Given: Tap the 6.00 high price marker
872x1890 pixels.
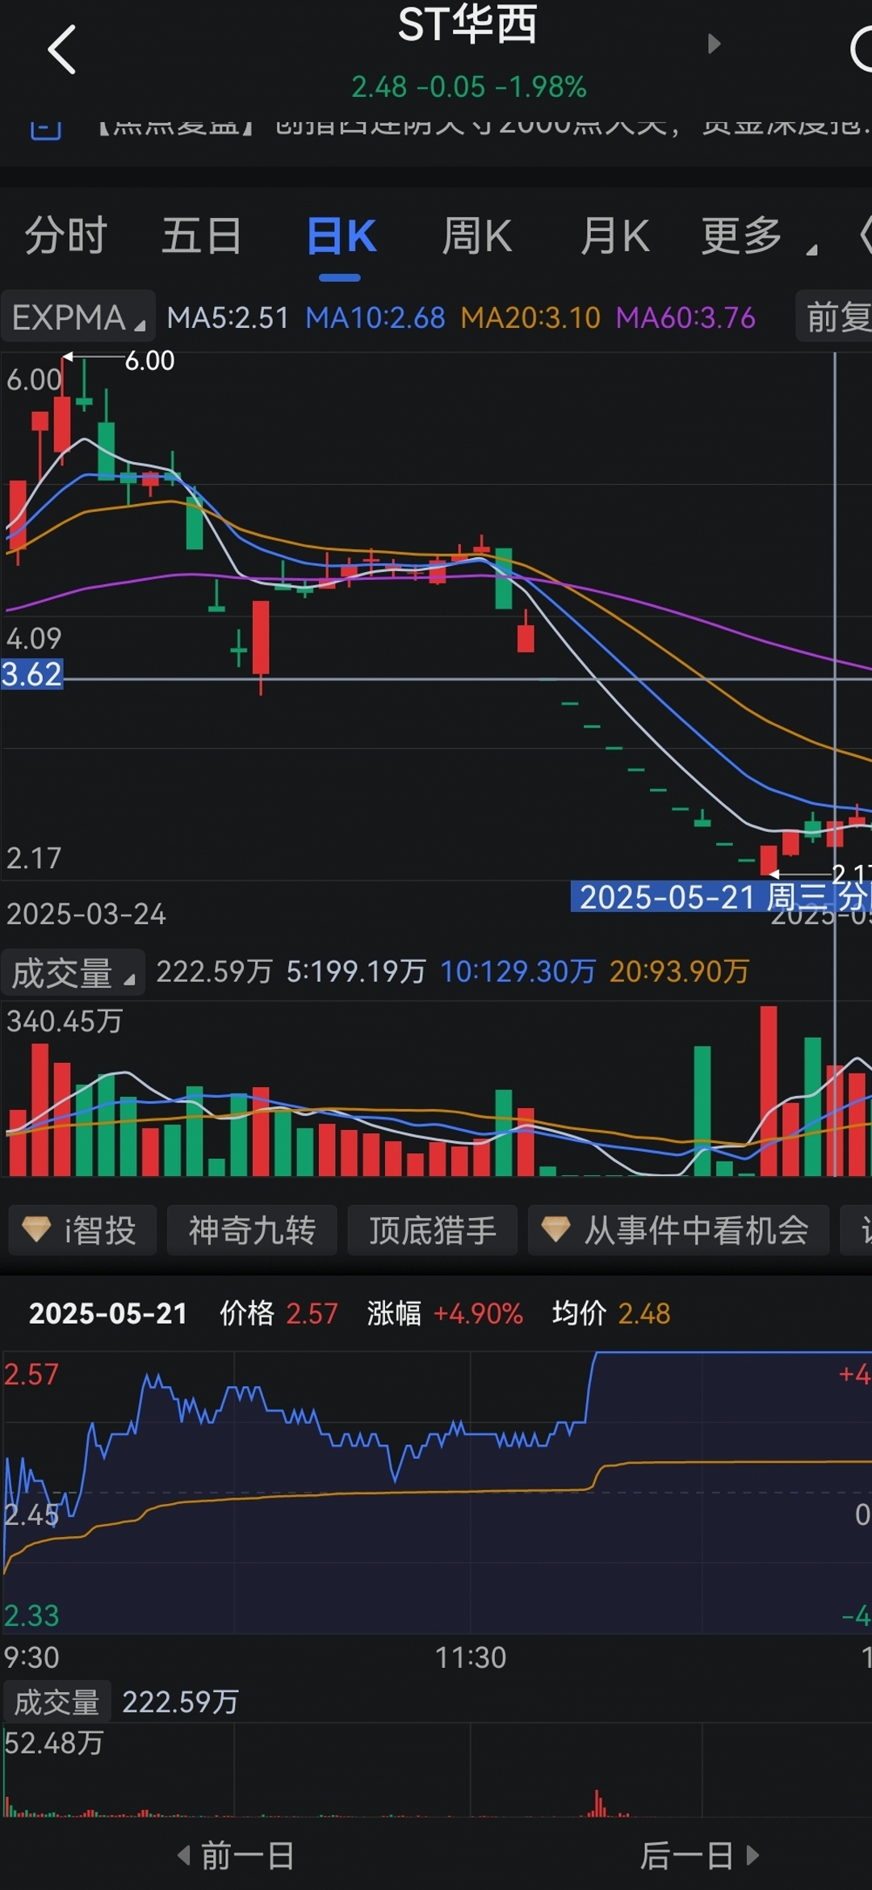Looking at the screenshot, I should 149,360.
